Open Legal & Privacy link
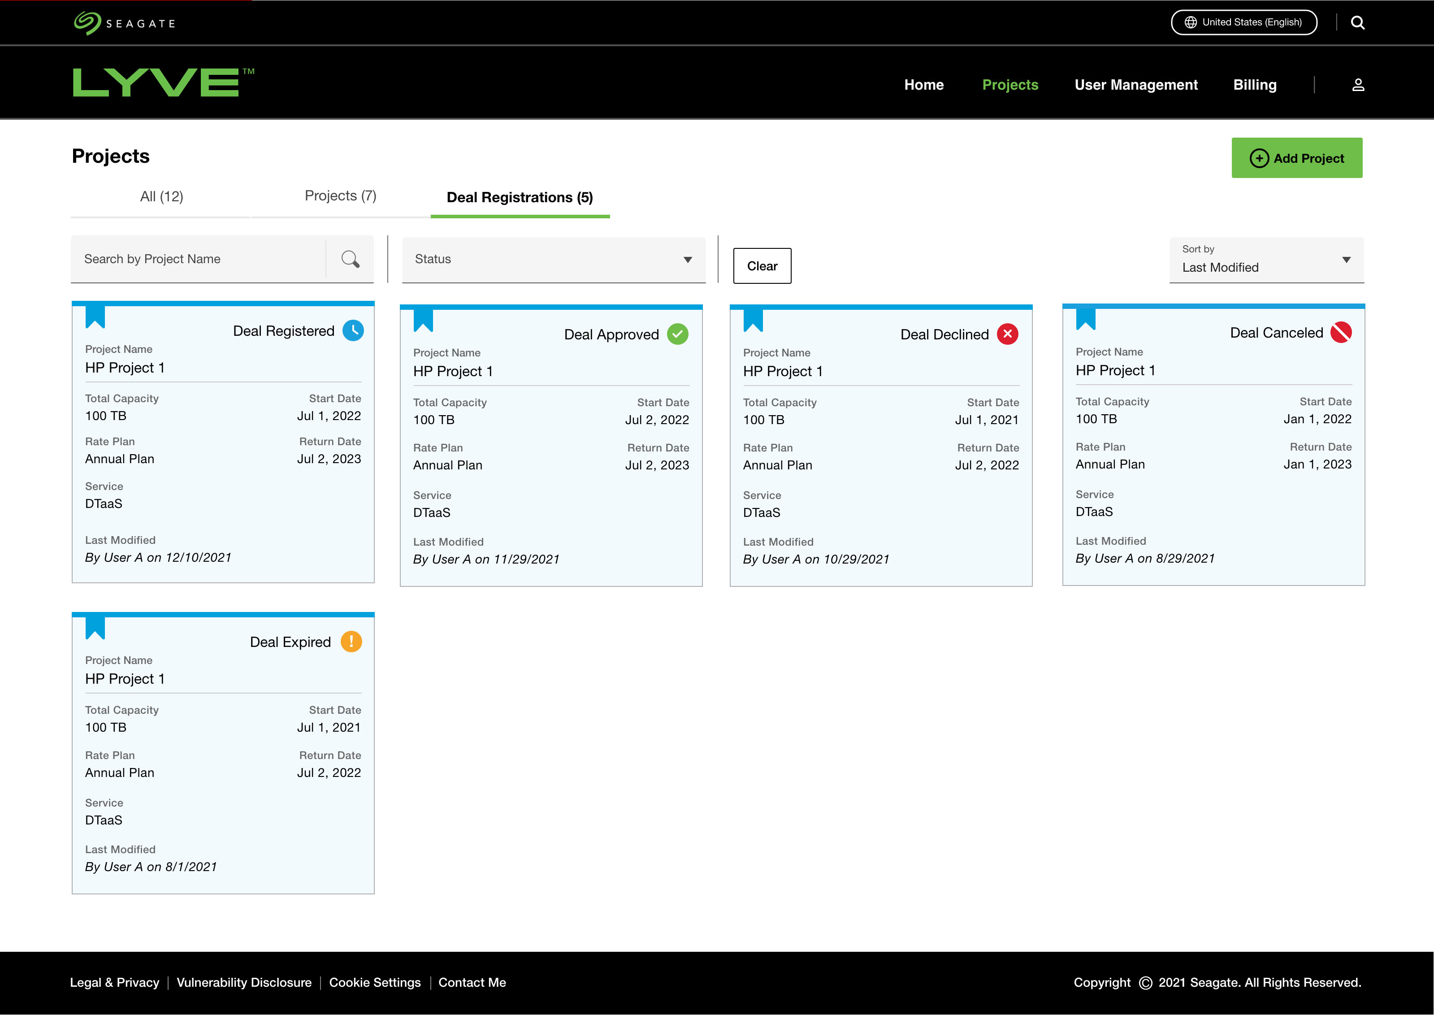Viewport: 1434px width, 1015px height. [x=114, y=983]
